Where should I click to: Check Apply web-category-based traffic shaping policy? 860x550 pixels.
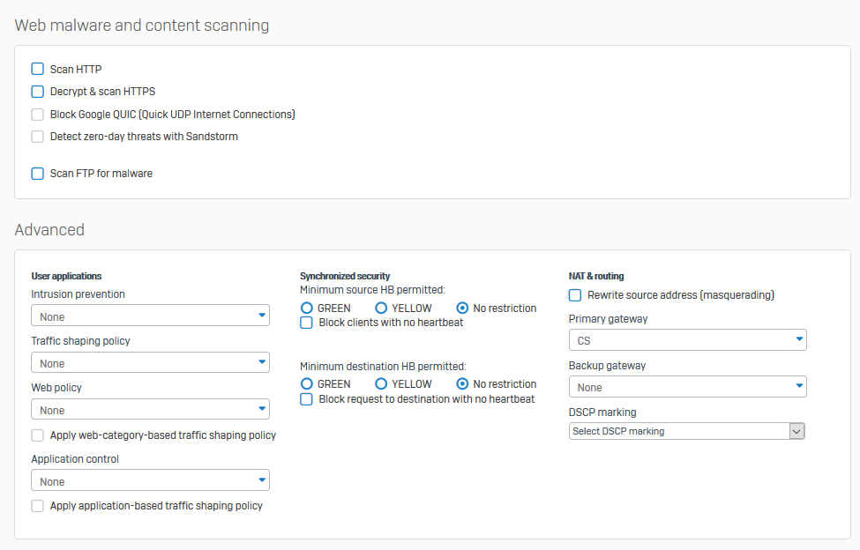tap(38, 435)
